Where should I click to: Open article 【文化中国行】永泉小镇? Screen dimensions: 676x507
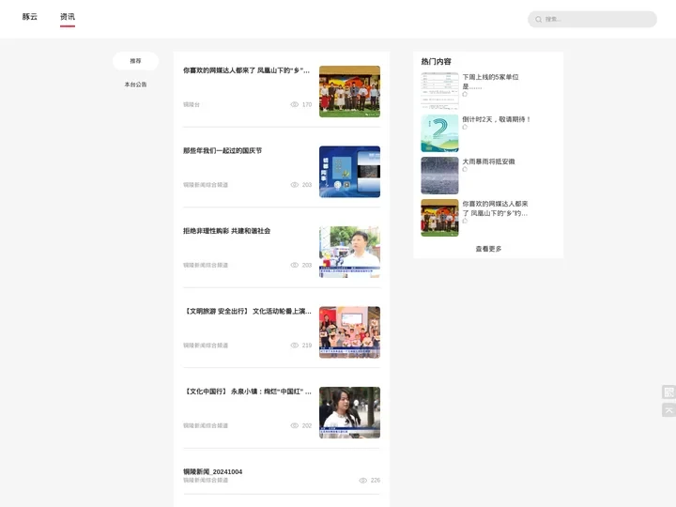click(248, 391)
